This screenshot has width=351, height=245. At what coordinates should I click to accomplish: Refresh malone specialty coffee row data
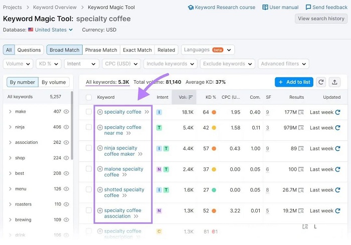337,169
